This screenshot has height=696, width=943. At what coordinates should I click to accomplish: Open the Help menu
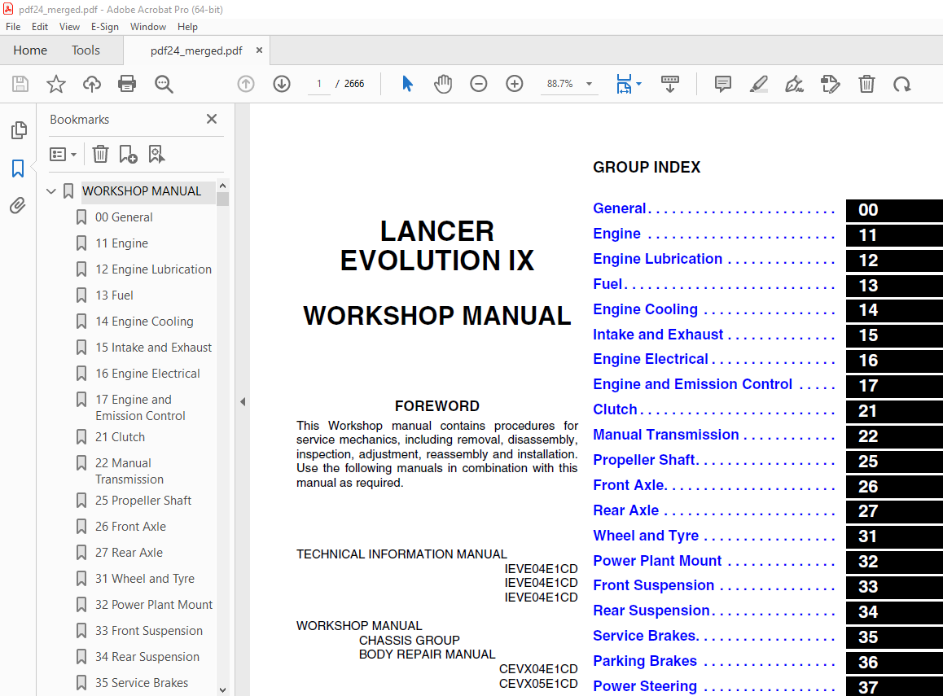point(187,27)
